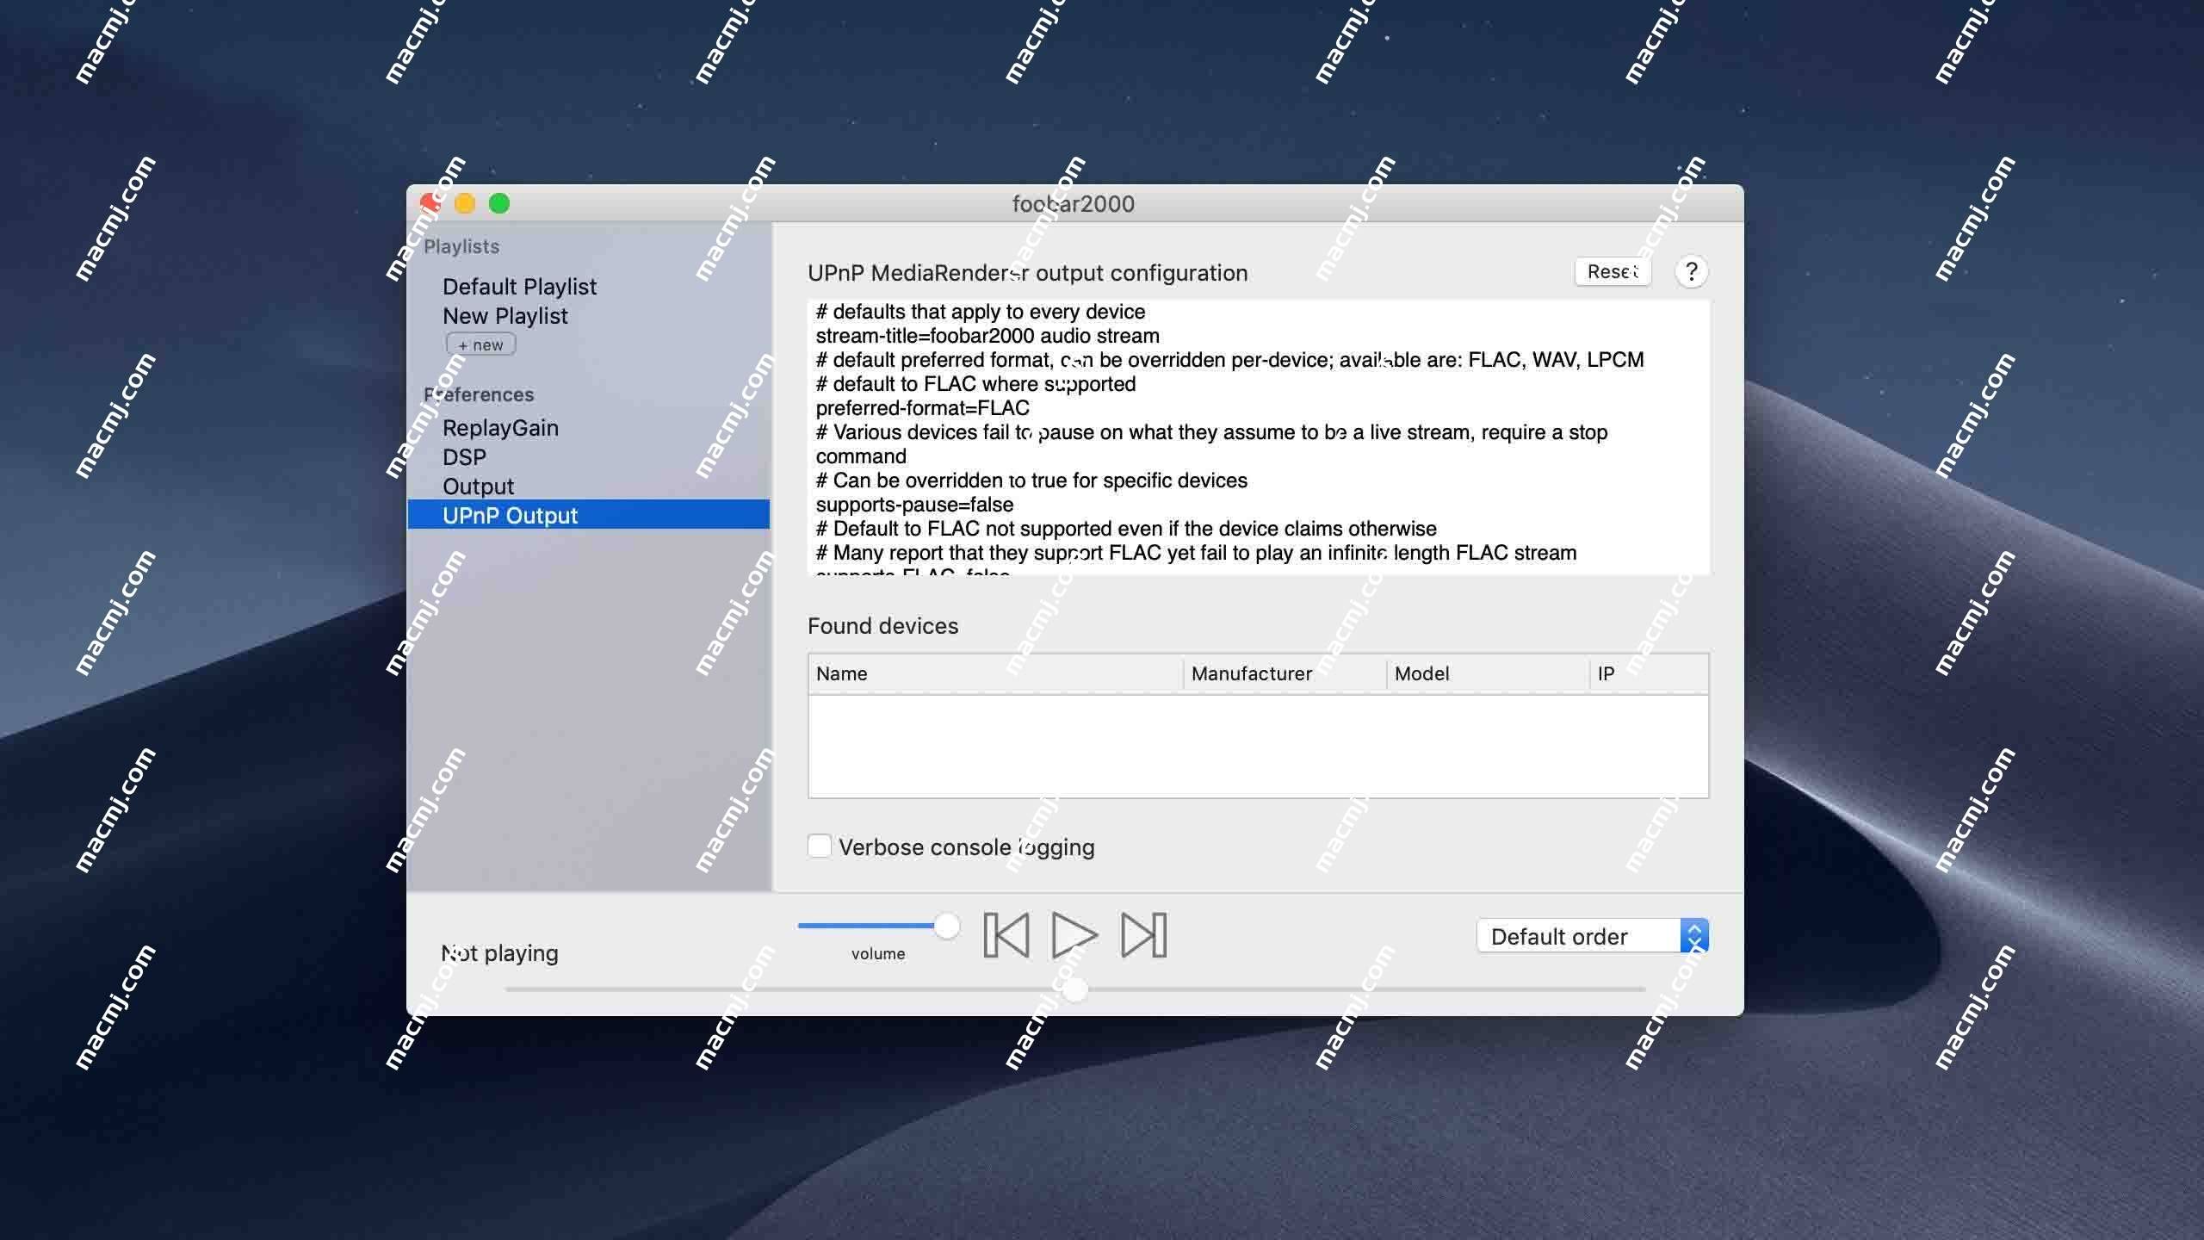Open DSP preferences

coord(464,457)
